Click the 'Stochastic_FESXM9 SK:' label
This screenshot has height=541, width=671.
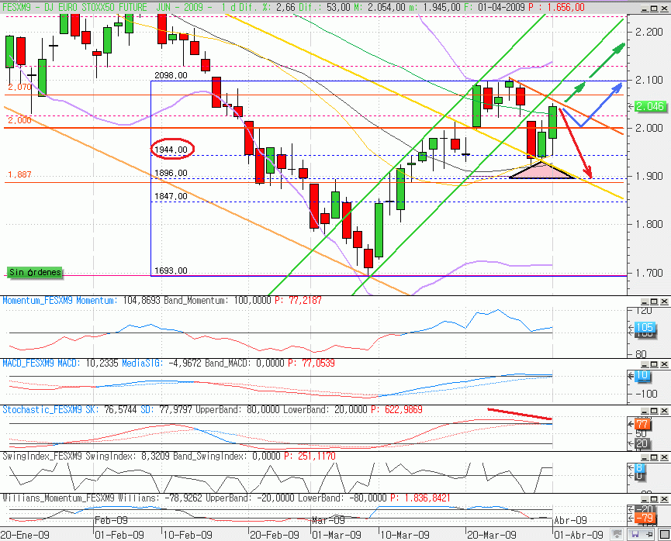pos(50,410)
